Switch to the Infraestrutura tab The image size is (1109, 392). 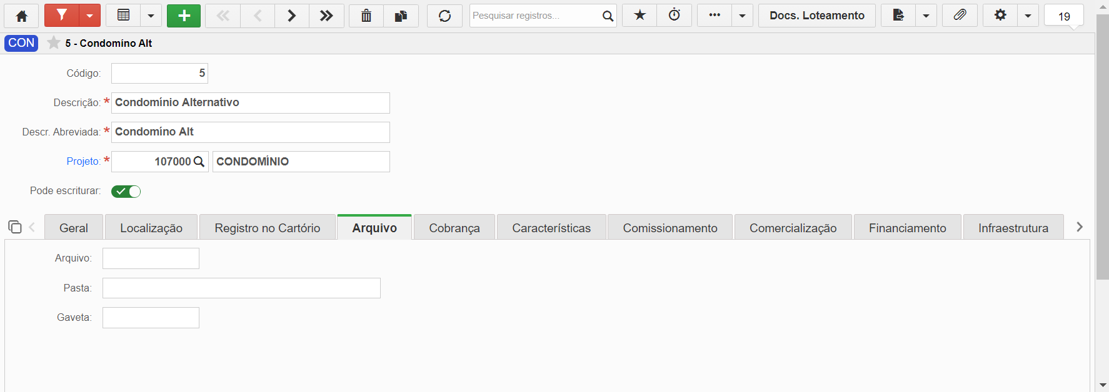[x=1013, y=228]
